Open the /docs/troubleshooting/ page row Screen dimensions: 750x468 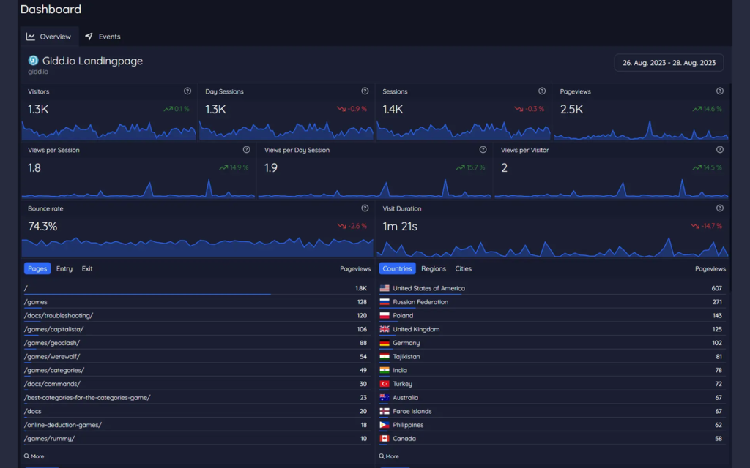point(196,315)
